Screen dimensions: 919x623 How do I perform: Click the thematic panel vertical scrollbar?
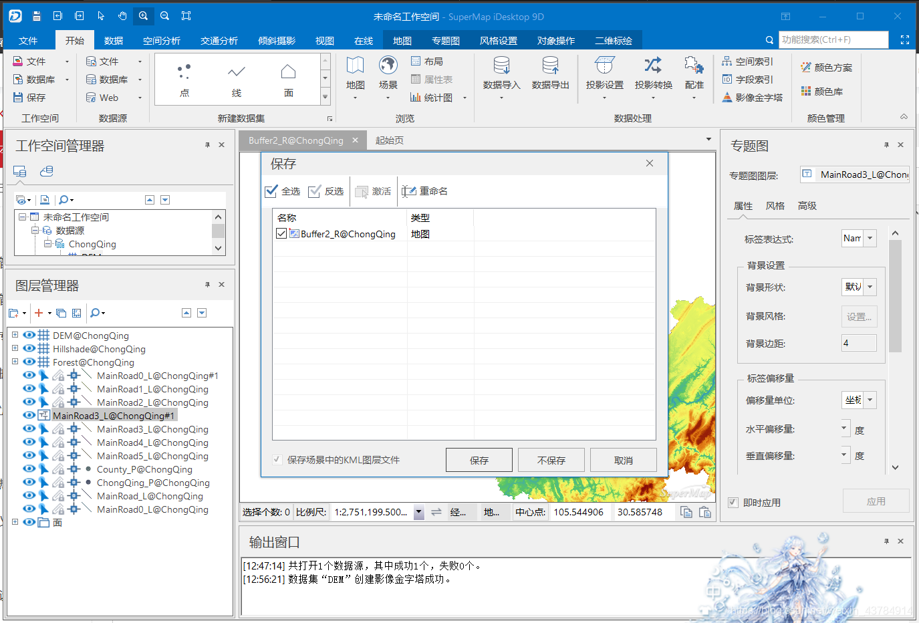click(896, 296)
